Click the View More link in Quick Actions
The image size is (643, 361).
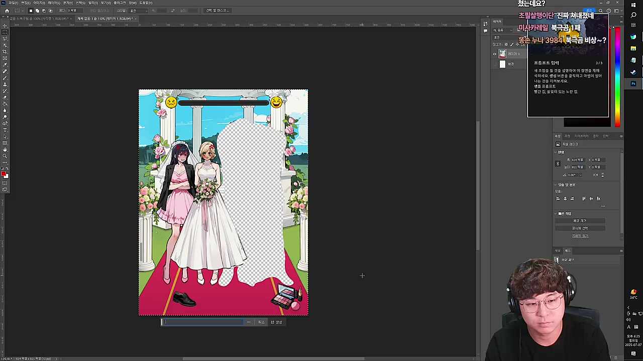[x=580, y=236]
